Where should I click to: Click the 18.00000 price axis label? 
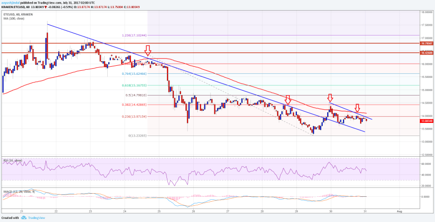coord(427,12)
